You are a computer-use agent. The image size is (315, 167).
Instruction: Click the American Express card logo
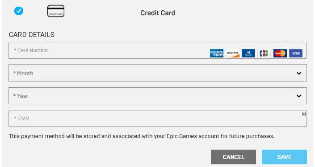(217, 53)
